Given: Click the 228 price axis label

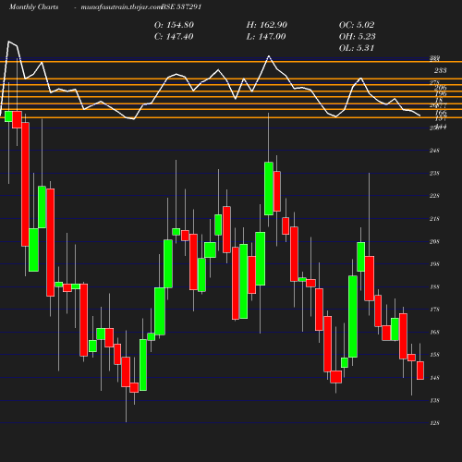Looking at the screenshot, I should point(434,196).
